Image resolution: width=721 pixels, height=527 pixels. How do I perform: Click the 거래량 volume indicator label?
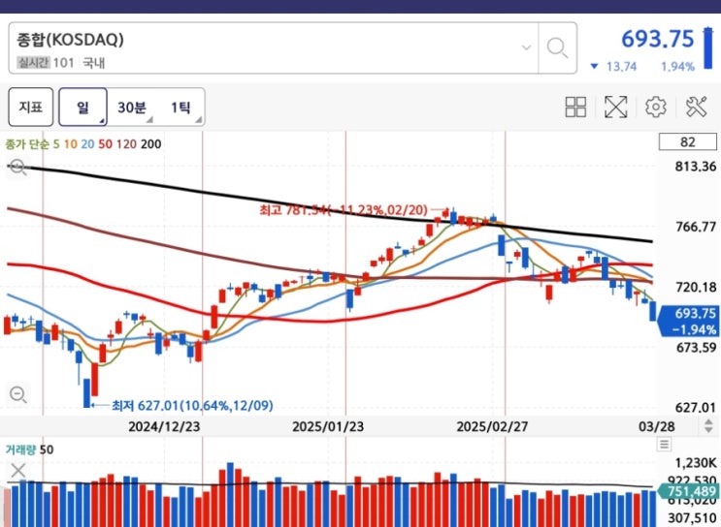(21, 449)
